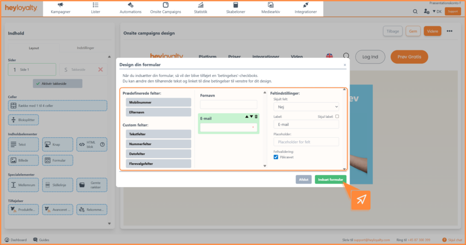
Task: Delete the E-mail field with trash icon
Action: pos(256,117)
